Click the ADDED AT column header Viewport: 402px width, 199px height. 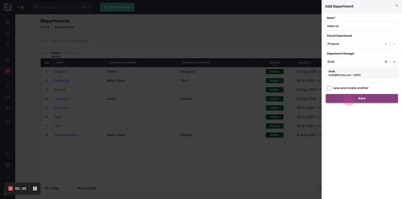[305, 63]
